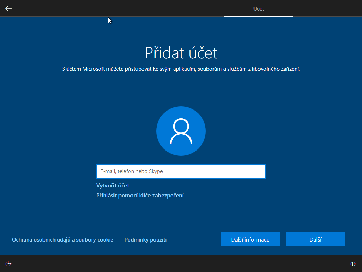
Task: Click the word zařízení ending the subtitle
Action: click(290, 69)
